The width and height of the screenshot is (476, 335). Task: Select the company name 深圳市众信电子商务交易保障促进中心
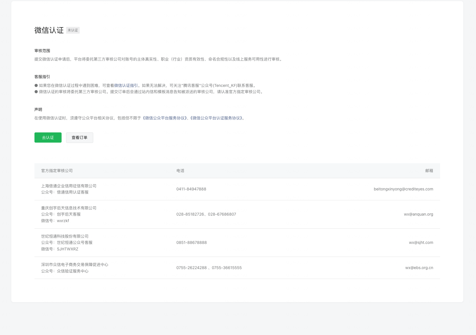pyautogui.click(x=75, y=265)
